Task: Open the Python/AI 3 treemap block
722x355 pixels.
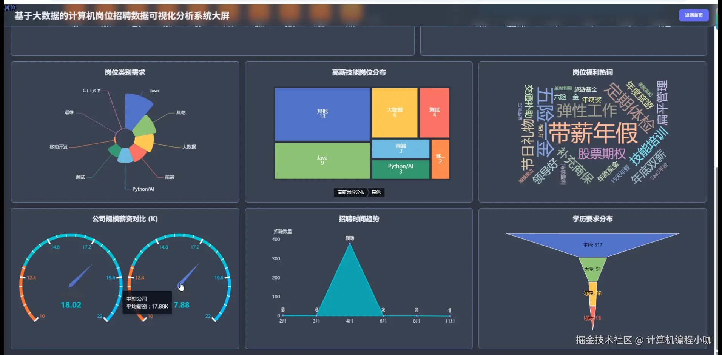Action: [x=401, y=169]
